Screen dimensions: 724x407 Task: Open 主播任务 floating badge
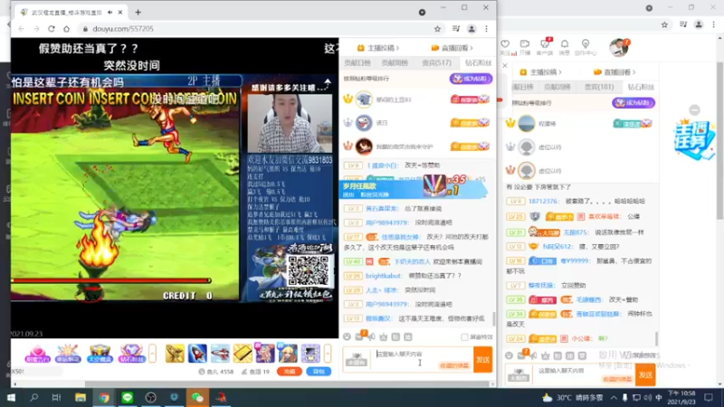pos(693,140)
